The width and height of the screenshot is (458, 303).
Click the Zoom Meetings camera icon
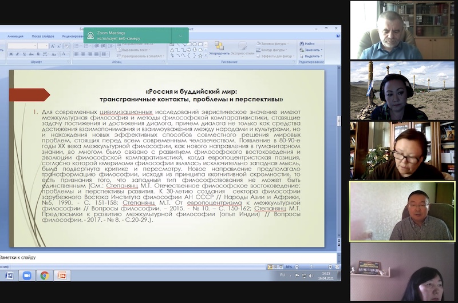tap(91, 35)
